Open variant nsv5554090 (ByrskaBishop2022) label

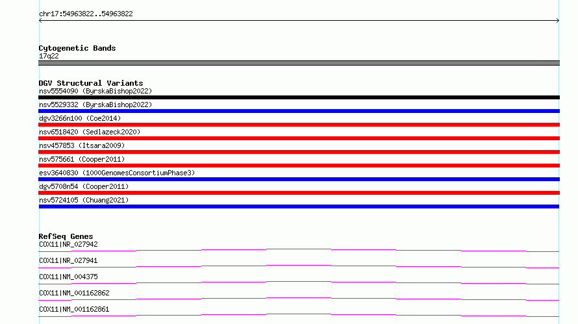click(x=95, y=91)
